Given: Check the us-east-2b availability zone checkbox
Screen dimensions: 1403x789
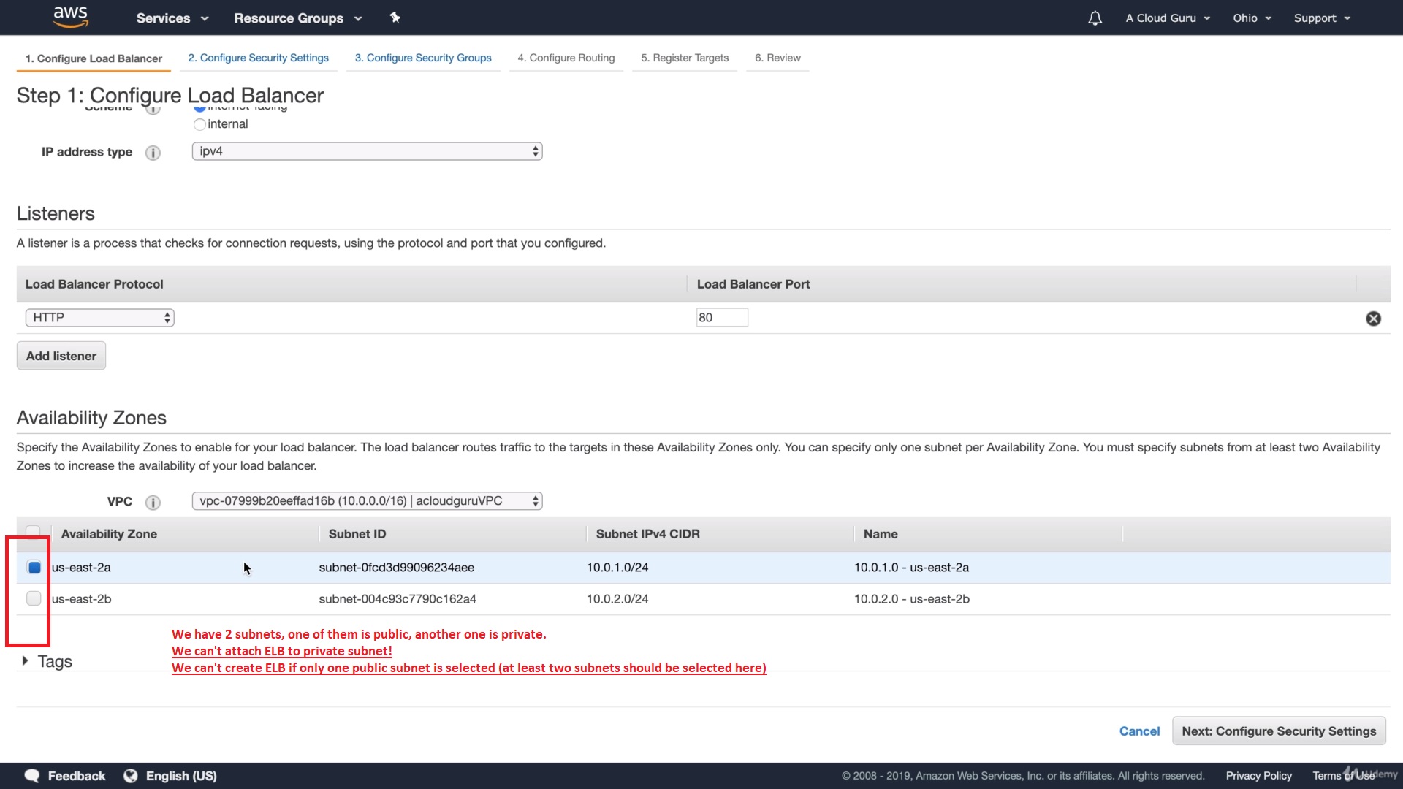Looking at the screenshot, I should pyautogui.click(x=34, y=599).
